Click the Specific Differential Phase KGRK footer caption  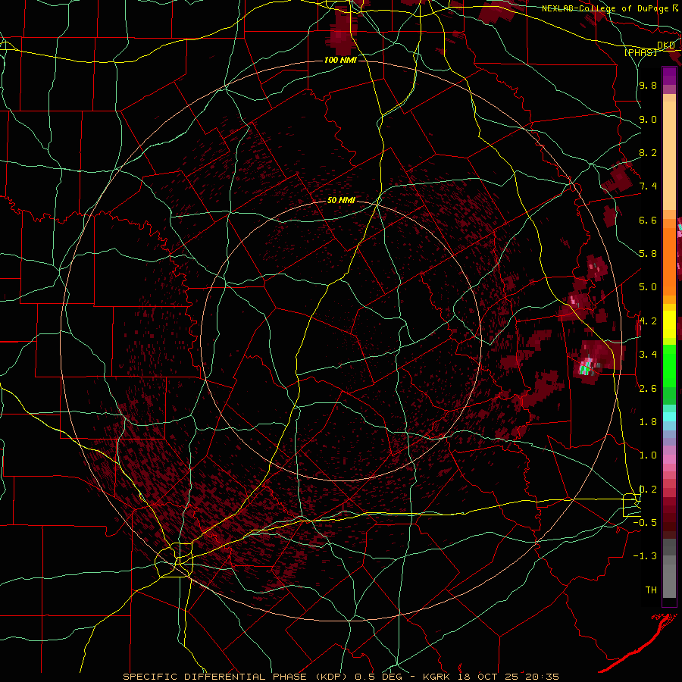click(341, 677)
